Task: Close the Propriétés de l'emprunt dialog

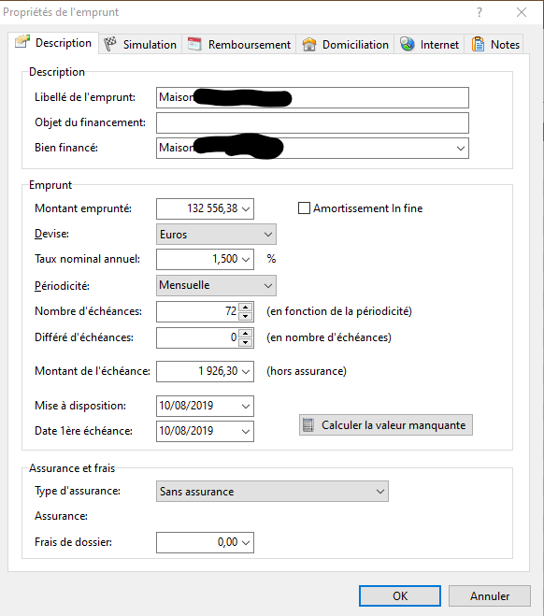Action: [x=522, y=12]
